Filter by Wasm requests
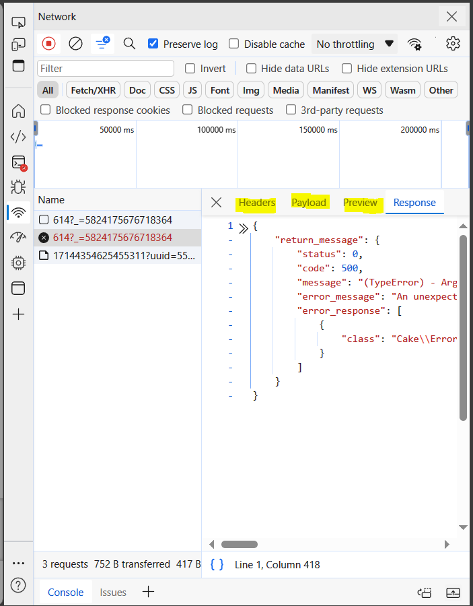Screen dimensions: 473x606 pos(402,90)
